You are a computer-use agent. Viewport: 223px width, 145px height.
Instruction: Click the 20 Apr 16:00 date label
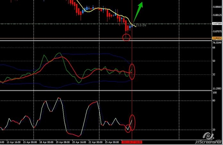click(79, 142)
